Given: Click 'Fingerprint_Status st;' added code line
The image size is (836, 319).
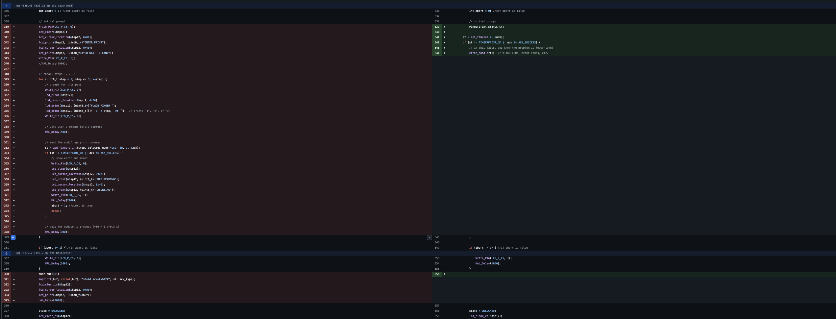Looking at the screenshot, I should click(x=486, y=27).
